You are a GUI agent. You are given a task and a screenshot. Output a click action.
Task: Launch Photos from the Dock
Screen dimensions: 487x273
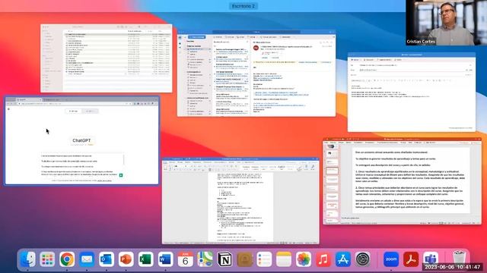coord(304,259)
